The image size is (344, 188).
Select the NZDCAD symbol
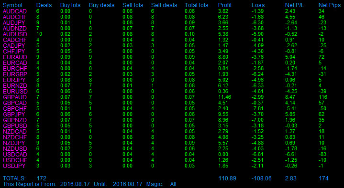[x=15, y=132]
